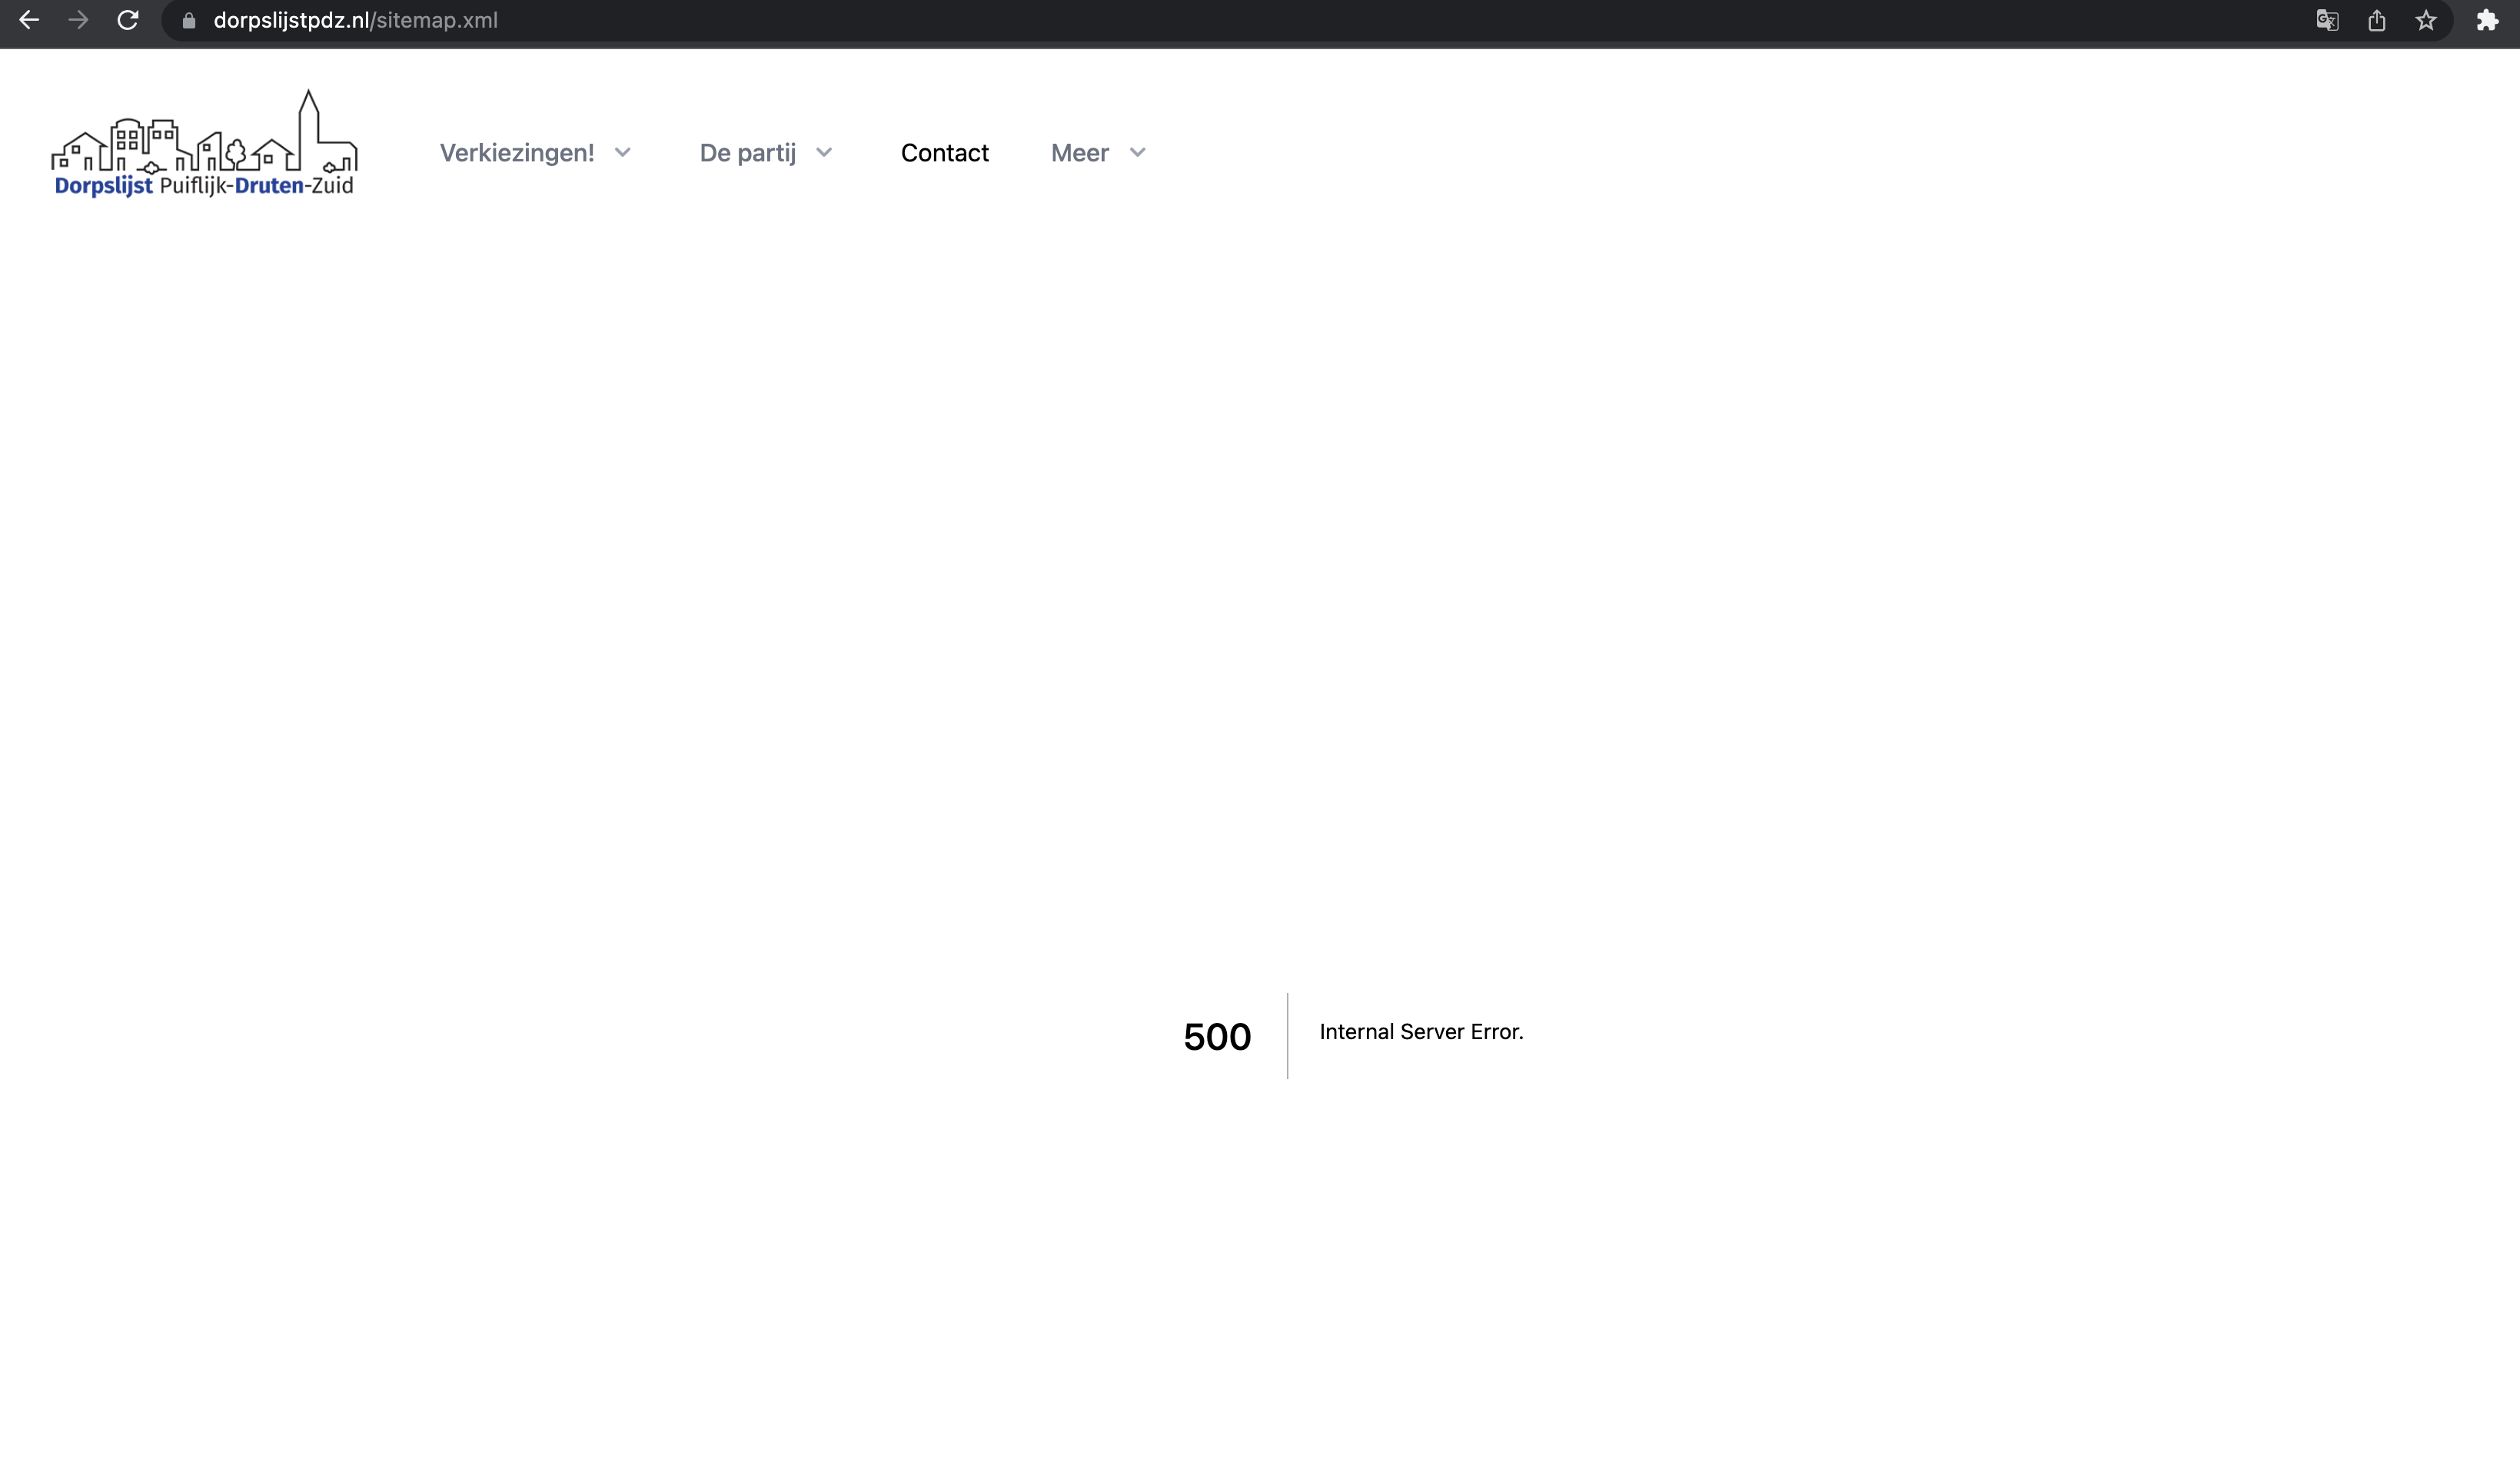Click the share icon in the toolbar

[x=2378, y=19]
